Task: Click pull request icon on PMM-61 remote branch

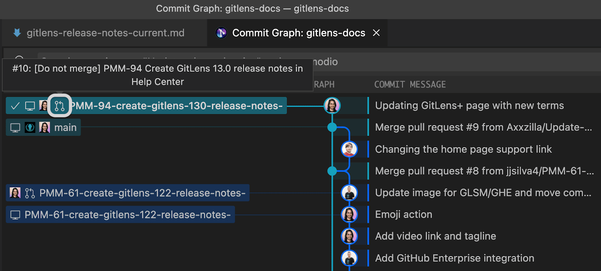Action: tap(30, 193)
